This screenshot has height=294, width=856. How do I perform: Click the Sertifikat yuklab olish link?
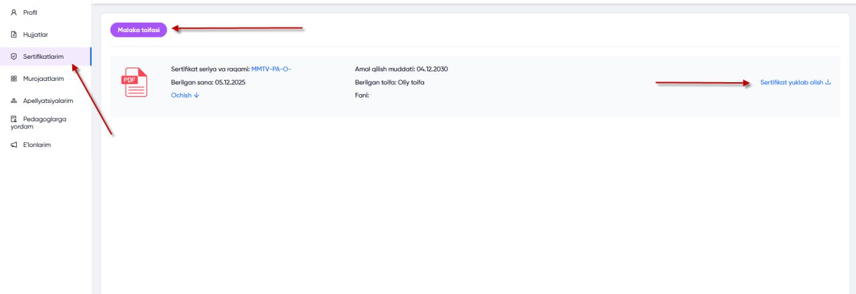point(791,82)
